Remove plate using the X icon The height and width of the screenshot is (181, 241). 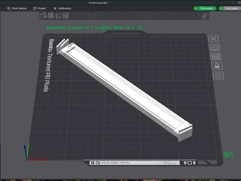(x=213, y=39)
